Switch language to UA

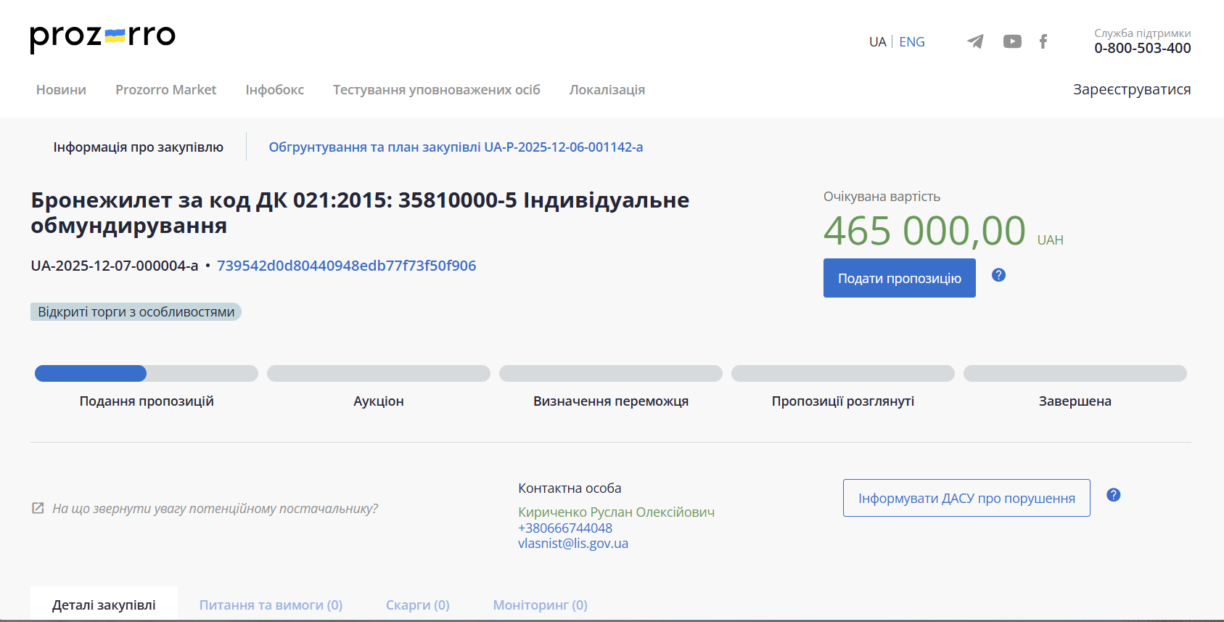(877, 42)
